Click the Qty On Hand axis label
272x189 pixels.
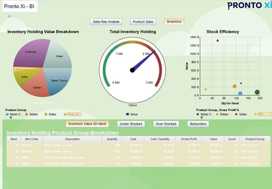230,103
